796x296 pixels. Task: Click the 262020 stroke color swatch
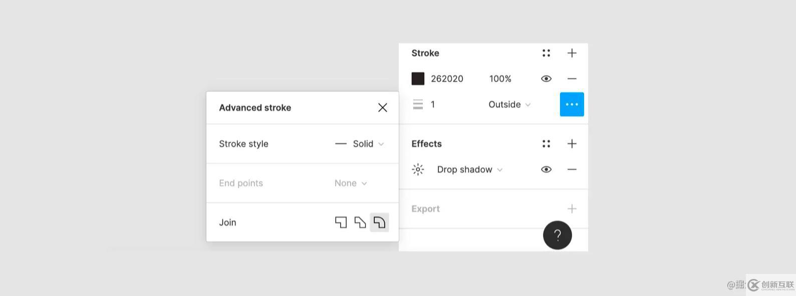coord(418,79)
